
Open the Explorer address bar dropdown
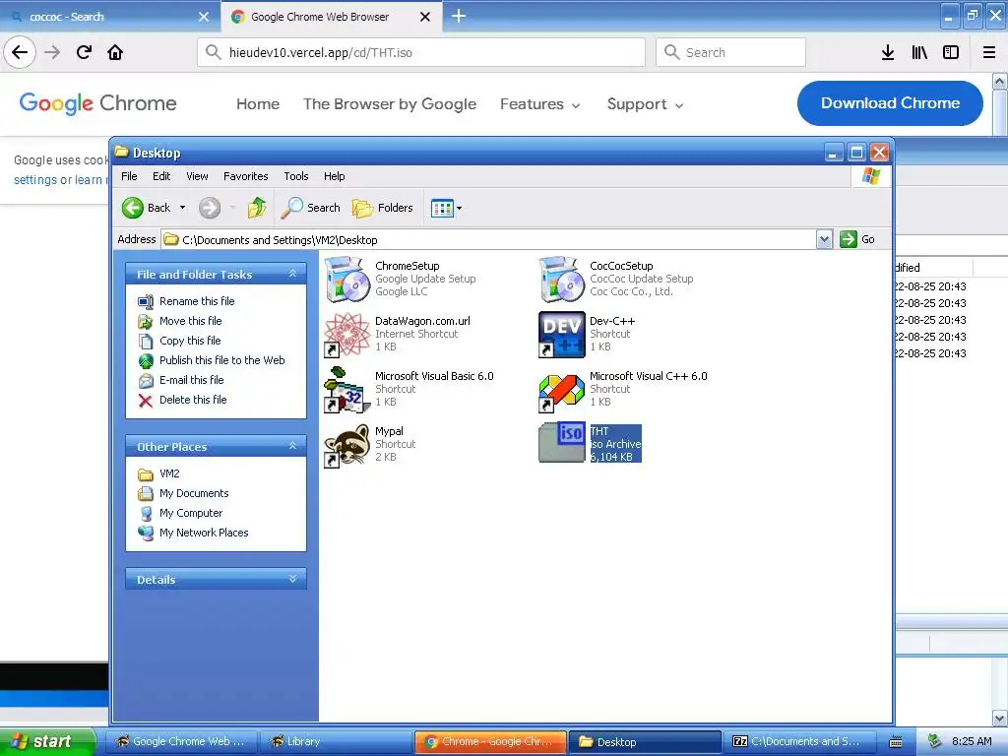coord(824,240)
